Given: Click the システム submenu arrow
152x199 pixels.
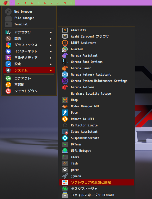Looking at the screenshot, I should (x=51, y=71).
